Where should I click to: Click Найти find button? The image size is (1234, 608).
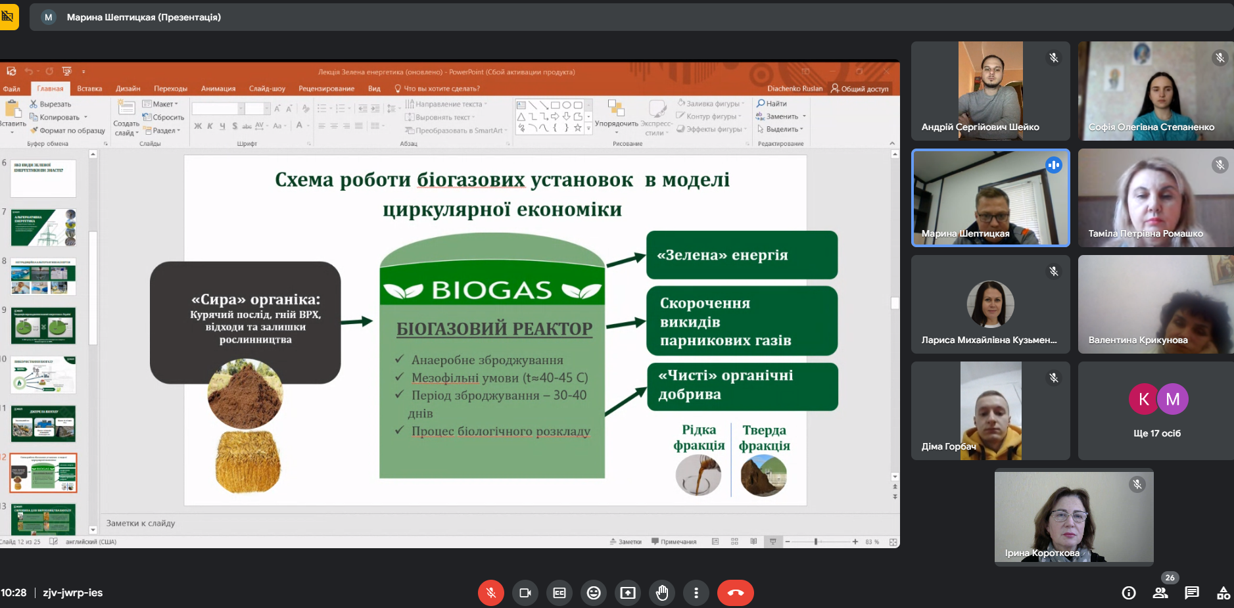(x=772, y=103)
